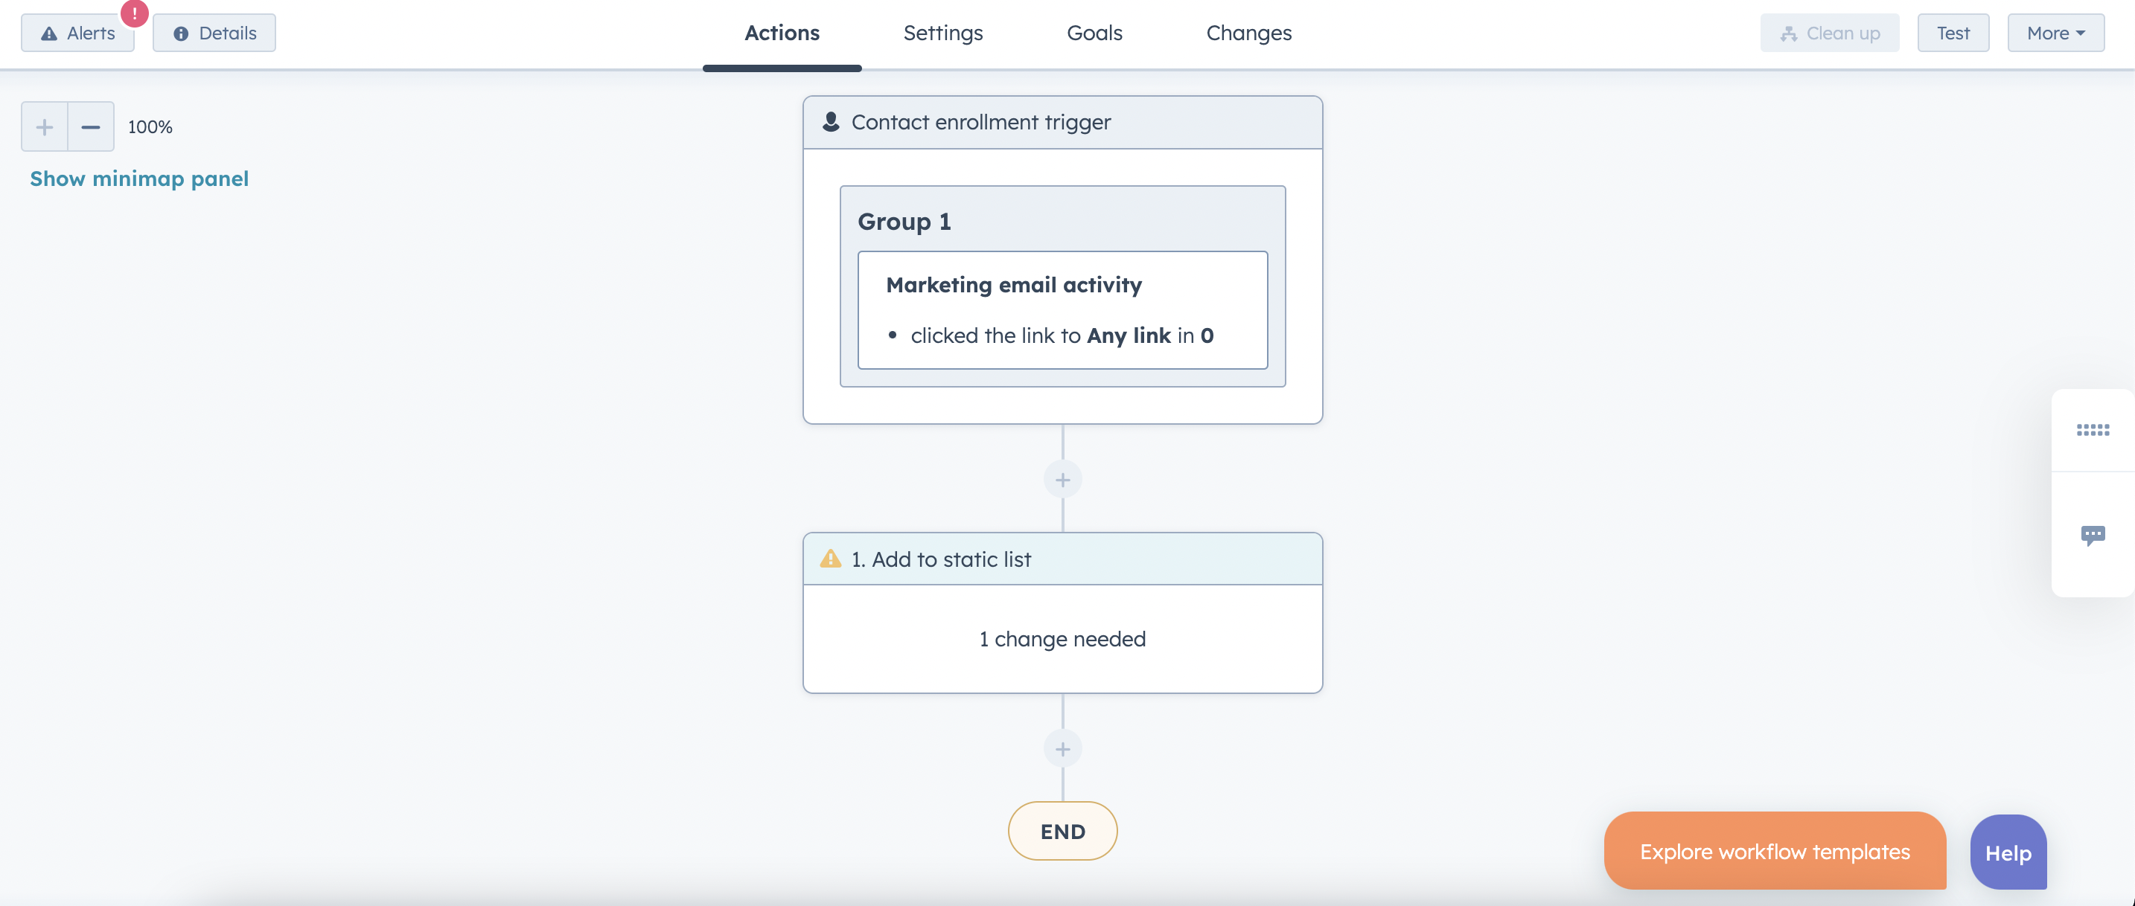Screen dimensions: 2135x906
Task: Click the chat bubble icon on right panel
Action: click(x=2093, y=533)
